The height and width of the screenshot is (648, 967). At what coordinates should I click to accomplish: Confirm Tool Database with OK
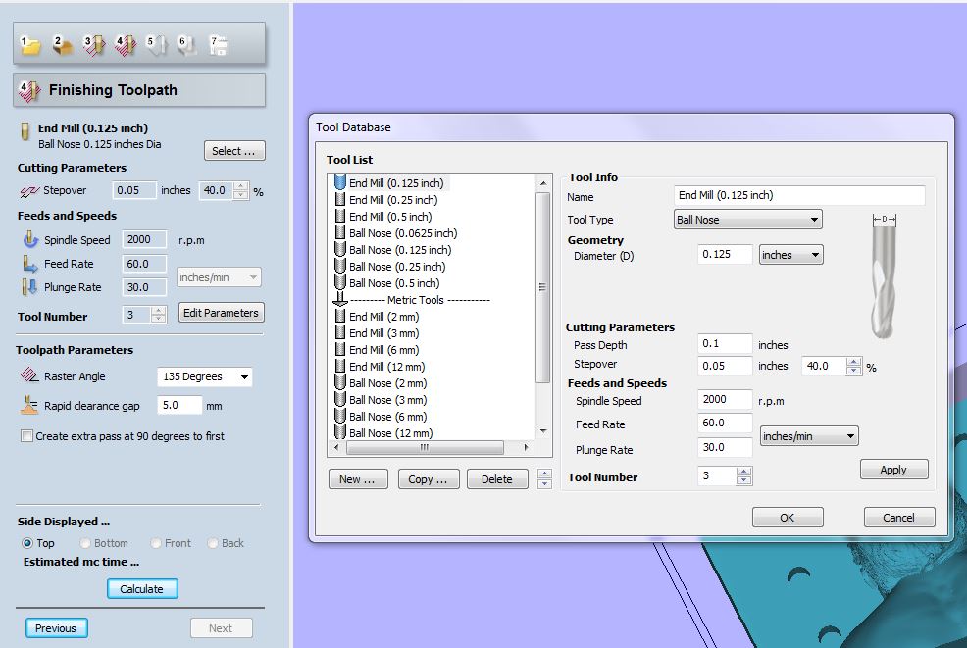click(x=788, y=518)
